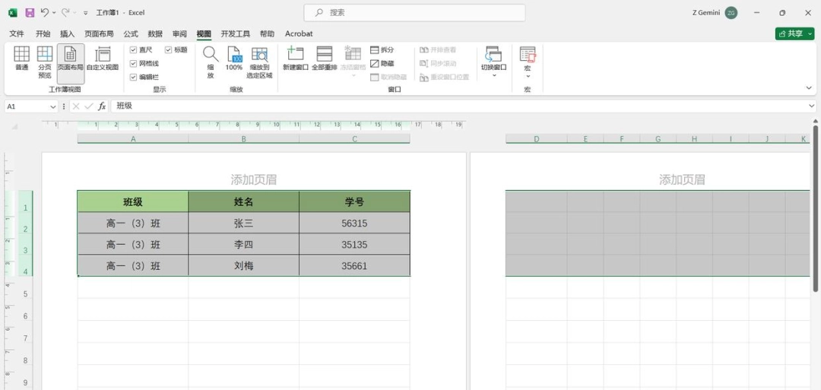
Task: Select column B header
Action: click(x=244, y=138)
